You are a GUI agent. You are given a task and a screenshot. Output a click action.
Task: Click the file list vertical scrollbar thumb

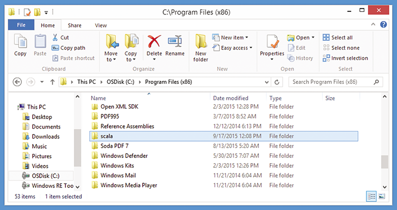click(385, 162)
